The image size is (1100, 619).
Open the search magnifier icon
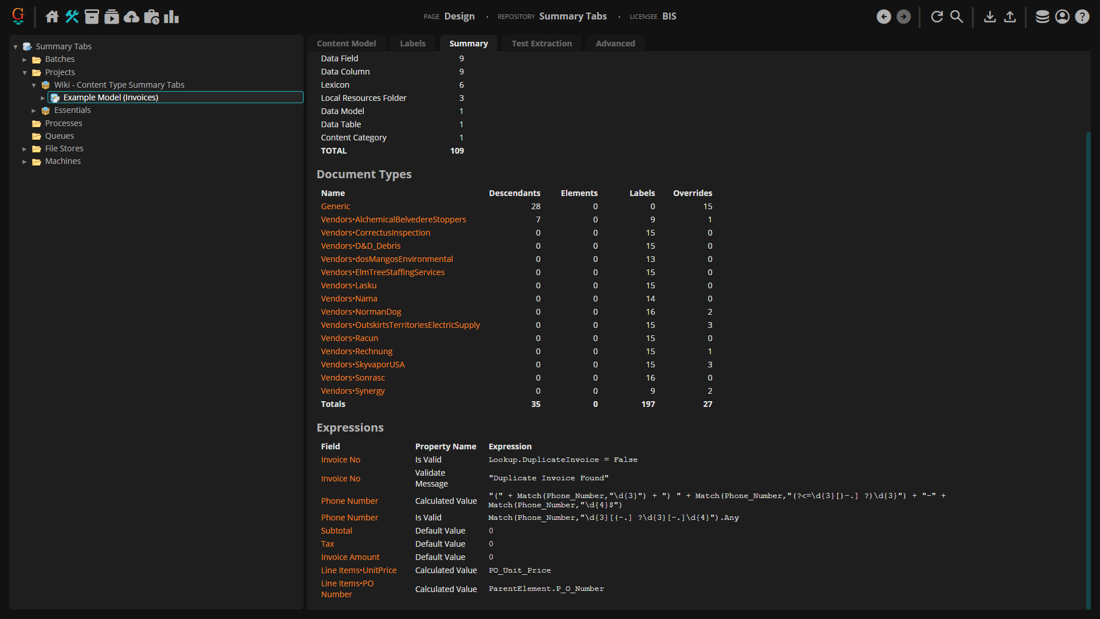[x=957, y=17]
